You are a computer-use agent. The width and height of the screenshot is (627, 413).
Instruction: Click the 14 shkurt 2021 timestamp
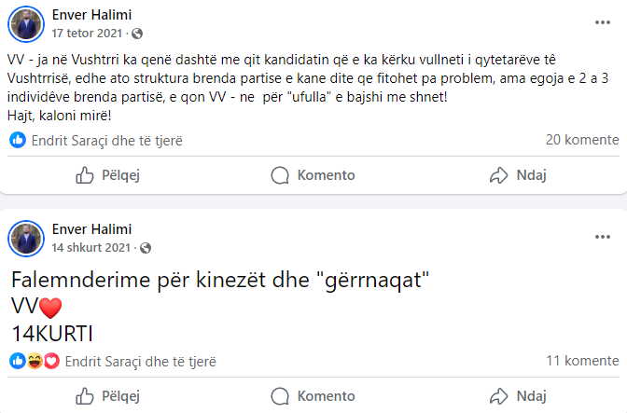point(92,248)
